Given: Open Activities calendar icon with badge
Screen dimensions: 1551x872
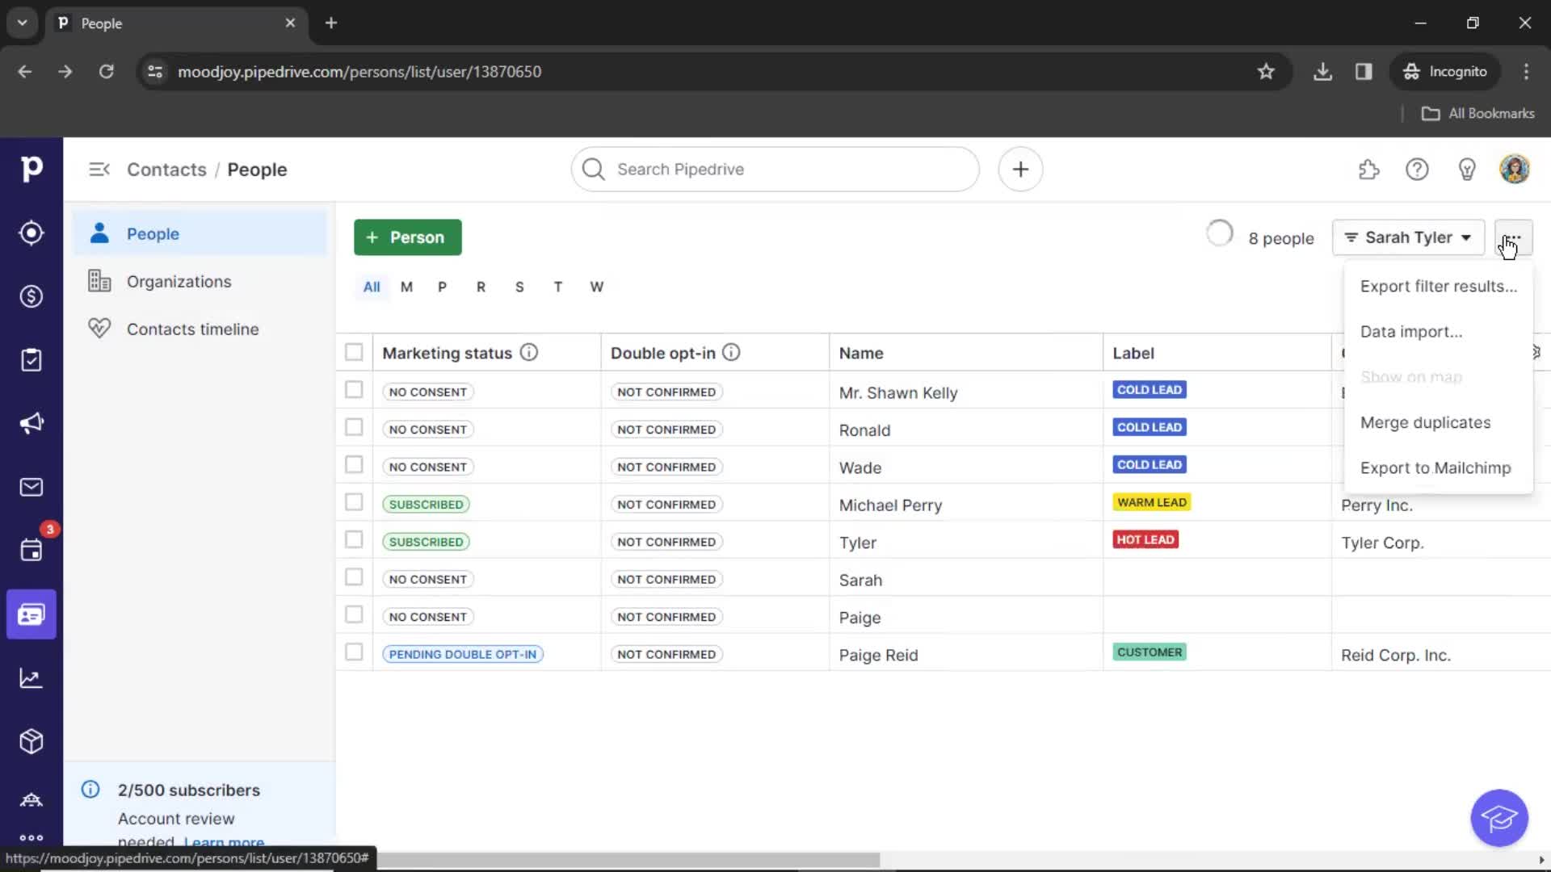Looking at the screenshot, I should tap(31, 551).
